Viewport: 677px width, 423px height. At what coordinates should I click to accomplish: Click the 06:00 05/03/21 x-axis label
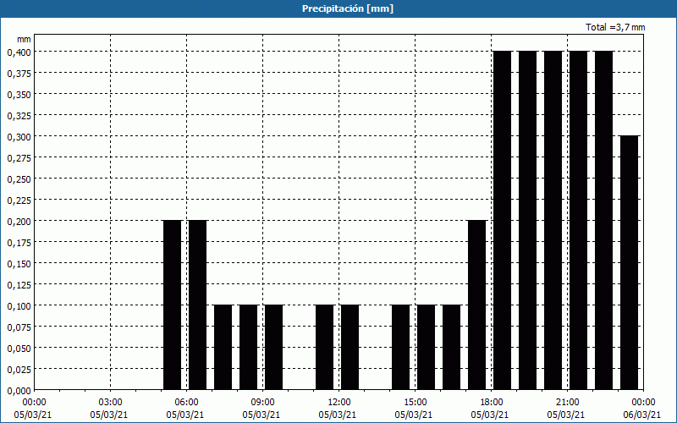pyautogui.click(x=185, y=409)
